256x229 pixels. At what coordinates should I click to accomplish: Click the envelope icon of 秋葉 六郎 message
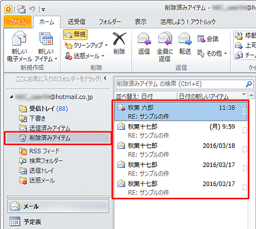[121, 107]
